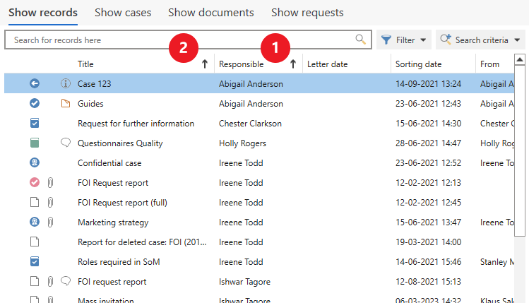Click the Letter date column header
The height and width of the screenshot is (303, 529).
[x=327, y=64]
